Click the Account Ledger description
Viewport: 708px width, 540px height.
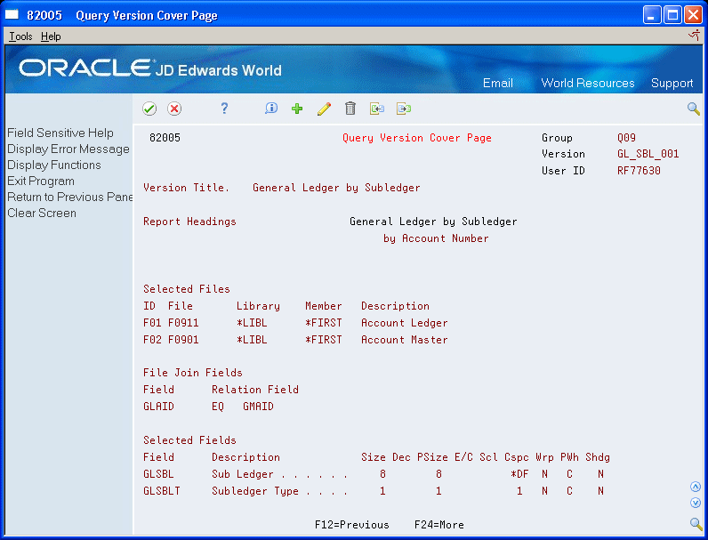click(405, 323)
